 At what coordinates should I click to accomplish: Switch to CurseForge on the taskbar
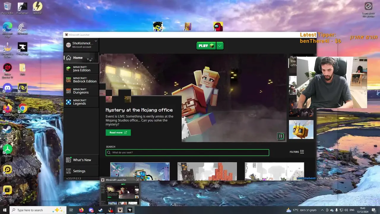point(130,210)
